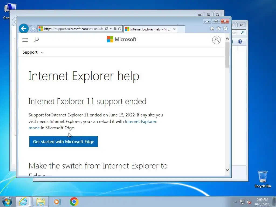The height and width of the screenshot is (207, 276).
Task: Click the security lock icon
Action: [x=115, y=29]
